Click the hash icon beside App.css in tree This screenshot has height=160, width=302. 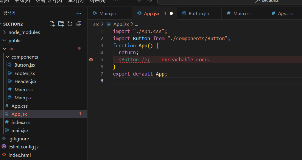point(7,106)
